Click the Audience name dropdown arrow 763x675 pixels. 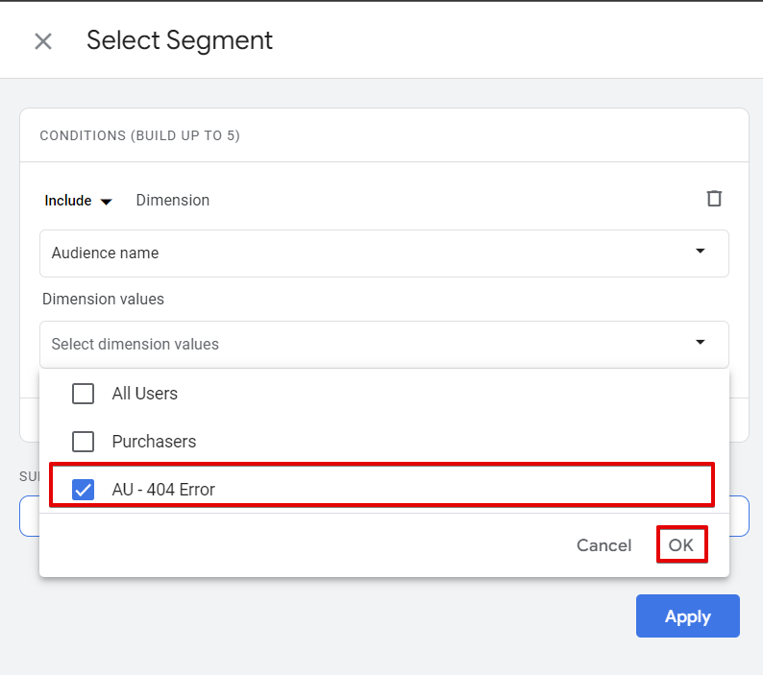(700, 252)
